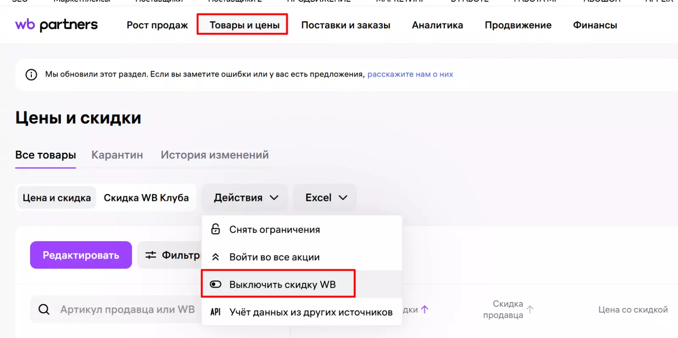Focus the Артикул продавца или WB search field
678x338 pixels.
tap(116, 309)
